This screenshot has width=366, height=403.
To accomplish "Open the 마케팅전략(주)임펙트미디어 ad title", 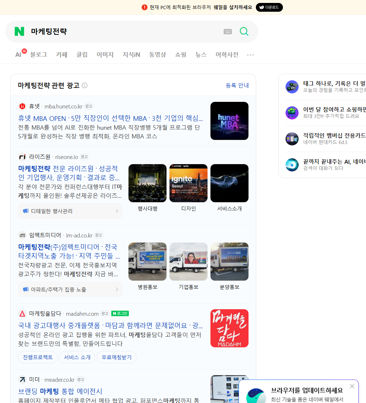I will pos(69,251).
